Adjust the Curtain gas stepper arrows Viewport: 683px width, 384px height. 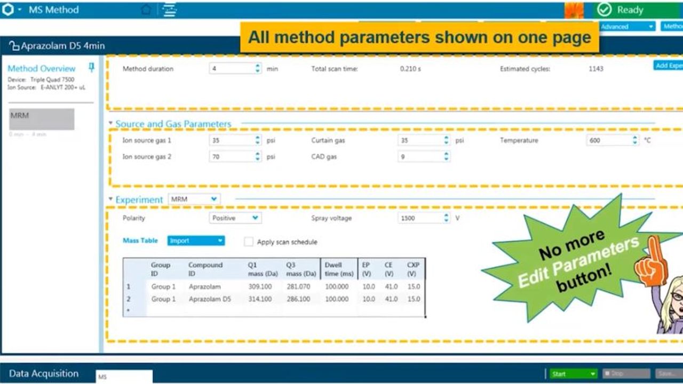pos(447,140)
